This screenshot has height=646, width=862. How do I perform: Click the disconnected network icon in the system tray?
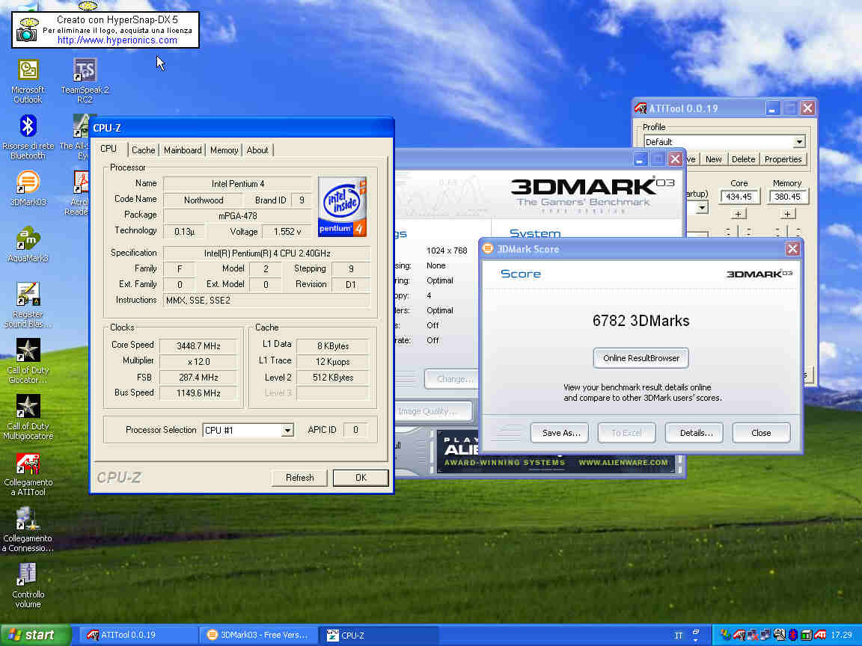click(x=751, y=635)
